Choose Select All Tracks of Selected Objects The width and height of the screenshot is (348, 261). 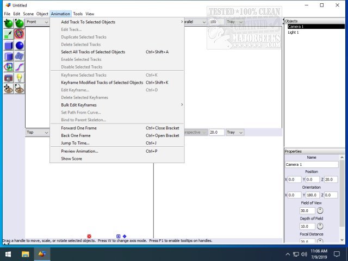117,52
